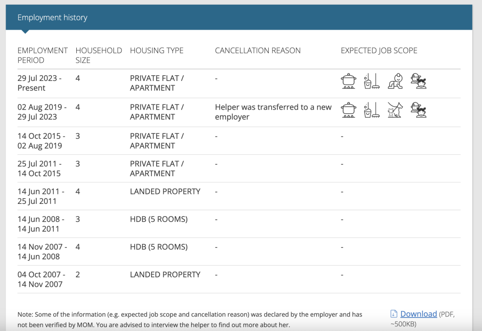The width and height of the screenshot is (482, 331).
Task: Click PRIVATE FLAT / APARTMENT in 29 Jul 2023 row
Action: [x=157, y=83]
